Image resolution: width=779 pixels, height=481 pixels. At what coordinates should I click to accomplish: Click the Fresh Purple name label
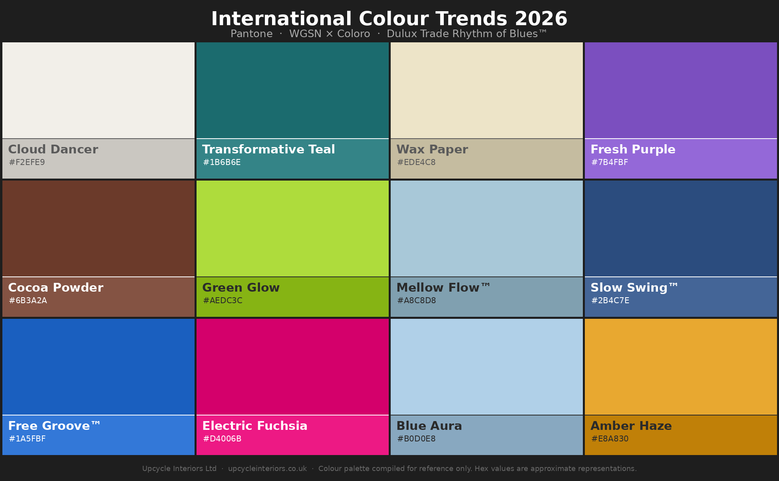tap(633, 149)
